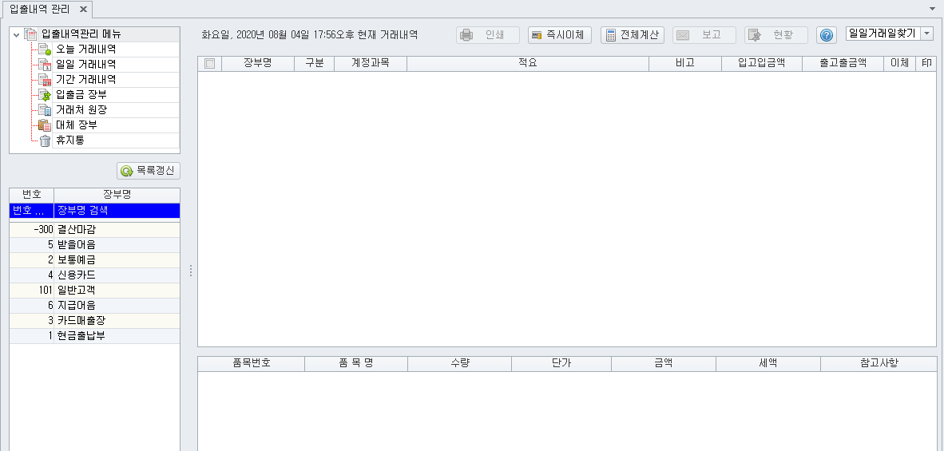Click the 장부명 검색 search field

click(x=116, y=211)
